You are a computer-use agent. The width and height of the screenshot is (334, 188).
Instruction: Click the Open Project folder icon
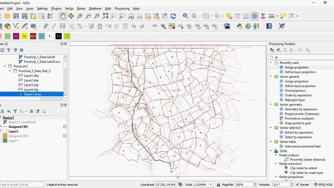[7, 16]
